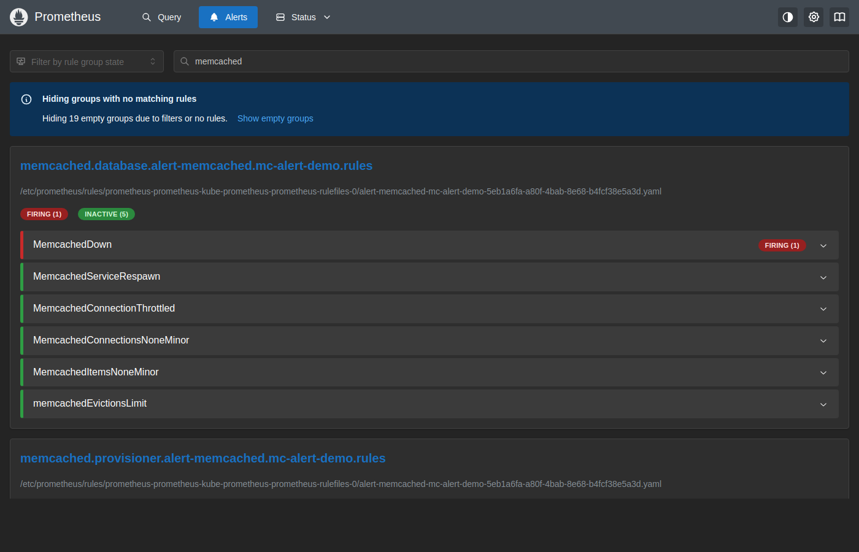Open the settings gear icon
This screenshot has height=552, width=859.
[x=814, y=17]
